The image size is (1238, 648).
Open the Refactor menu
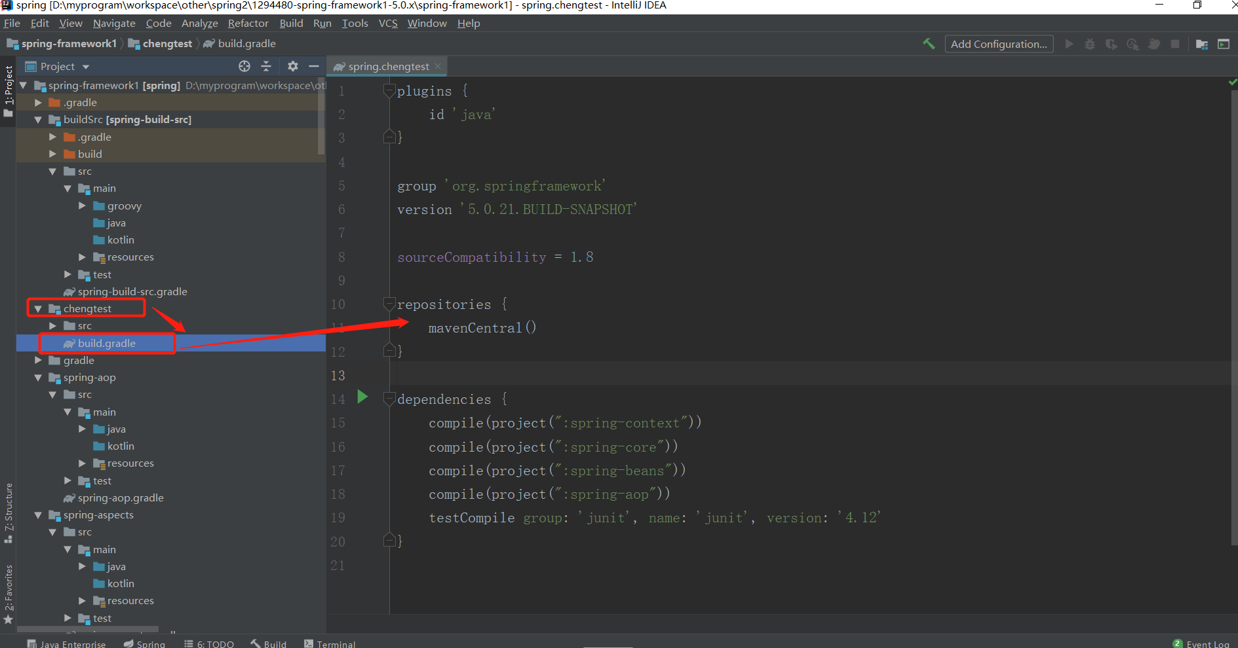(x=248, y=23)
